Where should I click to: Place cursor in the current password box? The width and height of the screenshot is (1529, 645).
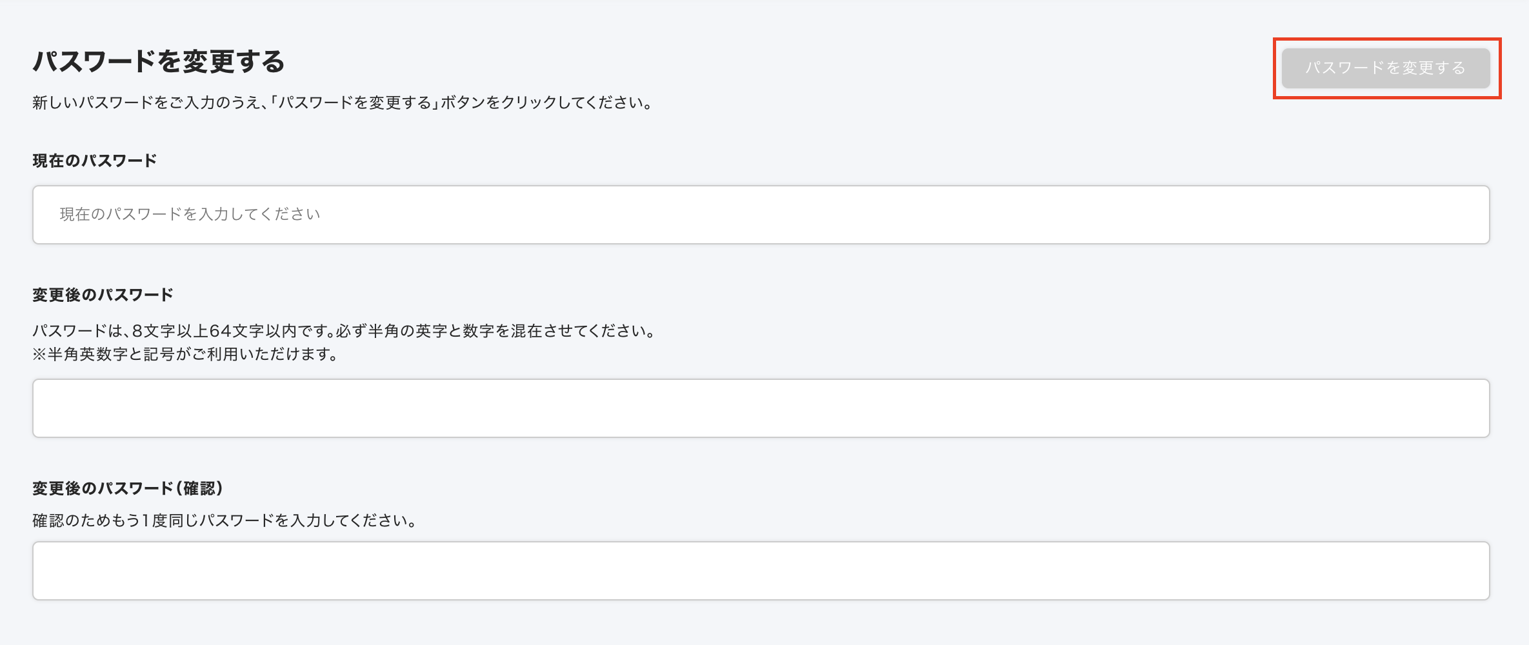coord(761,215)
